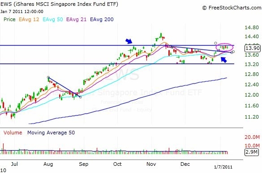The height and width of the screenshot is (173, 262).
Task: Click the 13.90 current price box
Action: tap(253, 48)
